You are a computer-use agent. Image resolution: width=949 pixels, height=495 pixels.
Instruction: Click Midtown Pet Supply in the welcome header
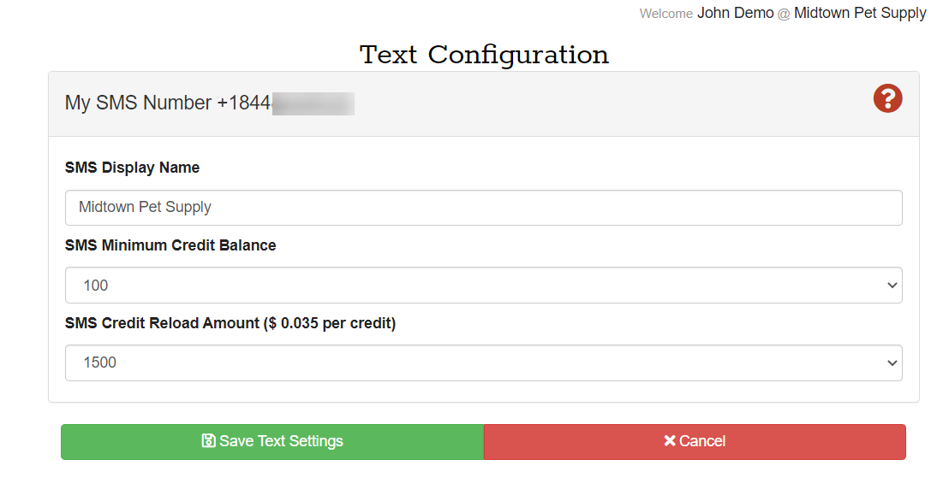coord(860,13)
